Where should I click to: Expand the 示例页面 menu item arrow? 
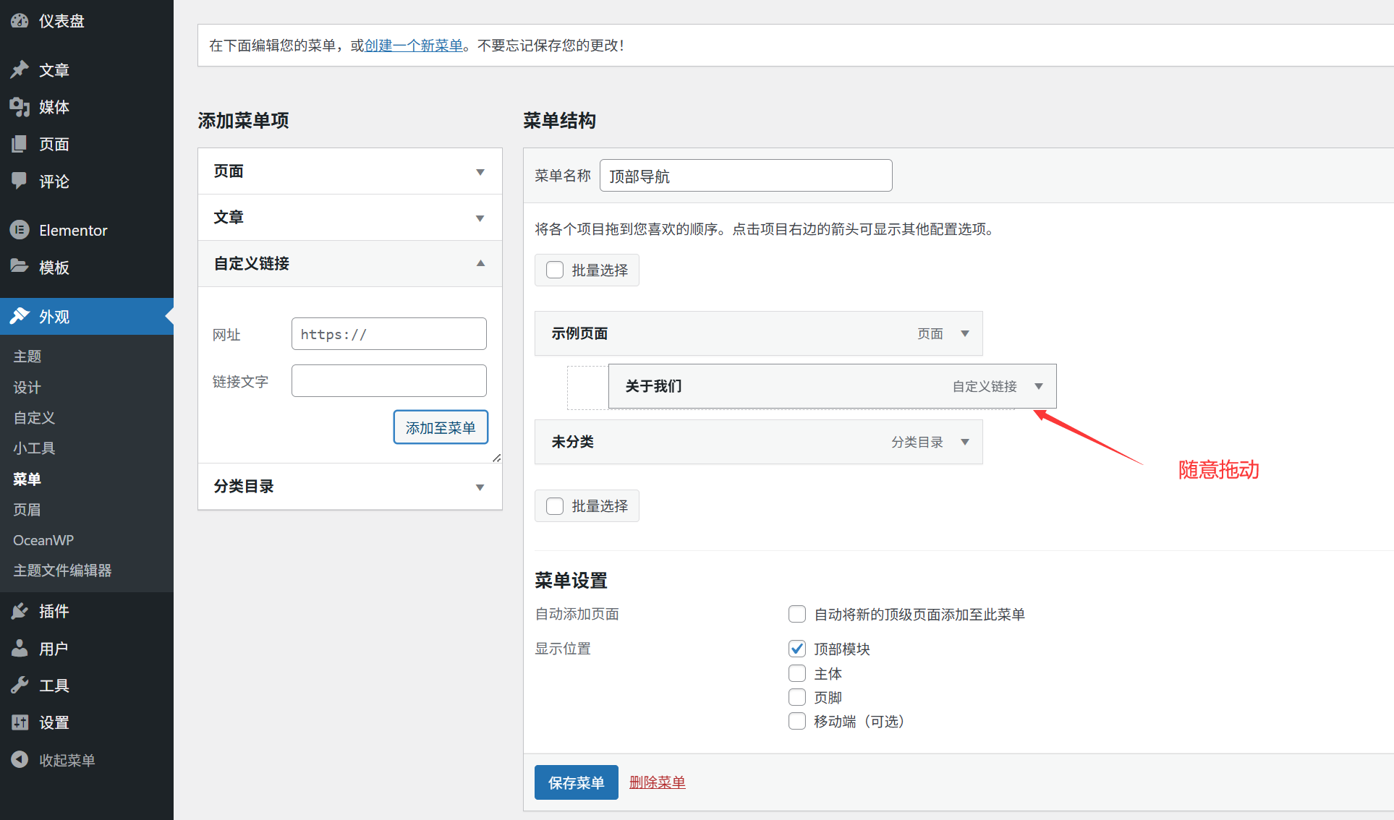(965, 333)
